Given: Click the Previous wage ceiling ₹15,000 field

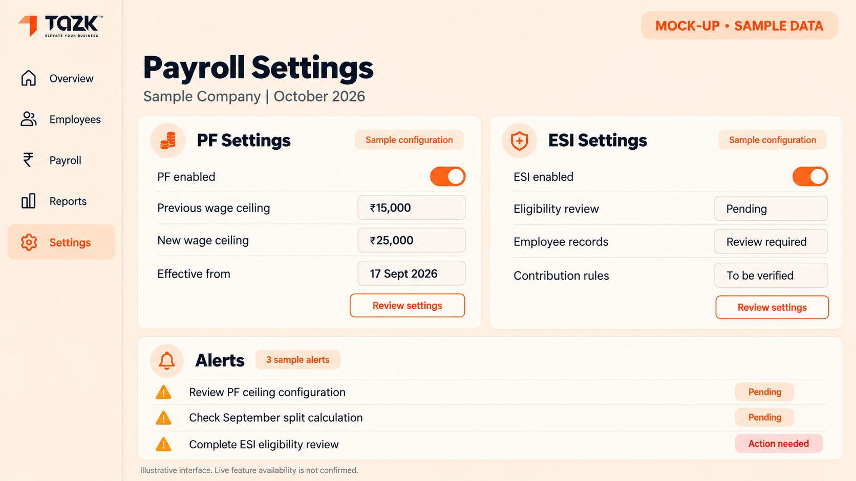Looking at the screenshot, I should coord(412,208).
